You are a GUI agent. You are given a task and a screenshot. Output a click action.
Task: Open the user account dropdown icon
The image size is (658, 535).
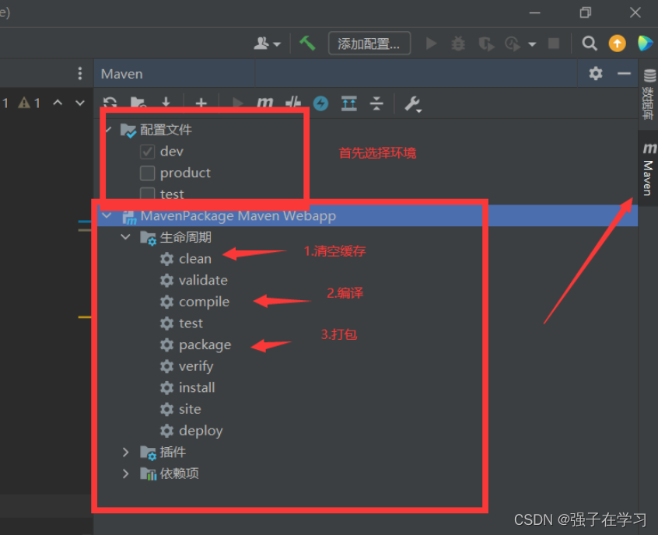coord(267,44)
